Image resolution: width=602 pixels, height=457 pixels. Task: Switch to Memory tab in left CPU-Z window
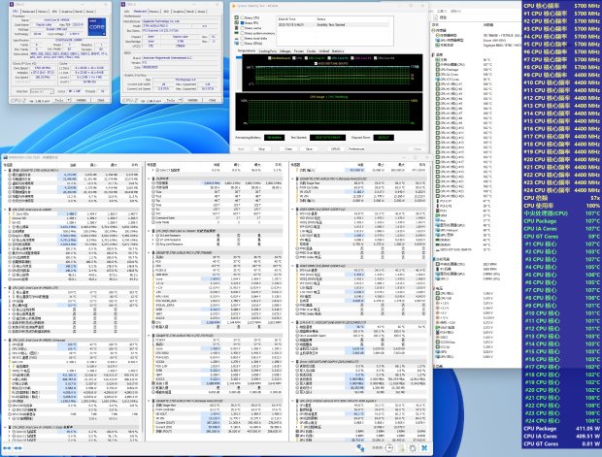43,12
